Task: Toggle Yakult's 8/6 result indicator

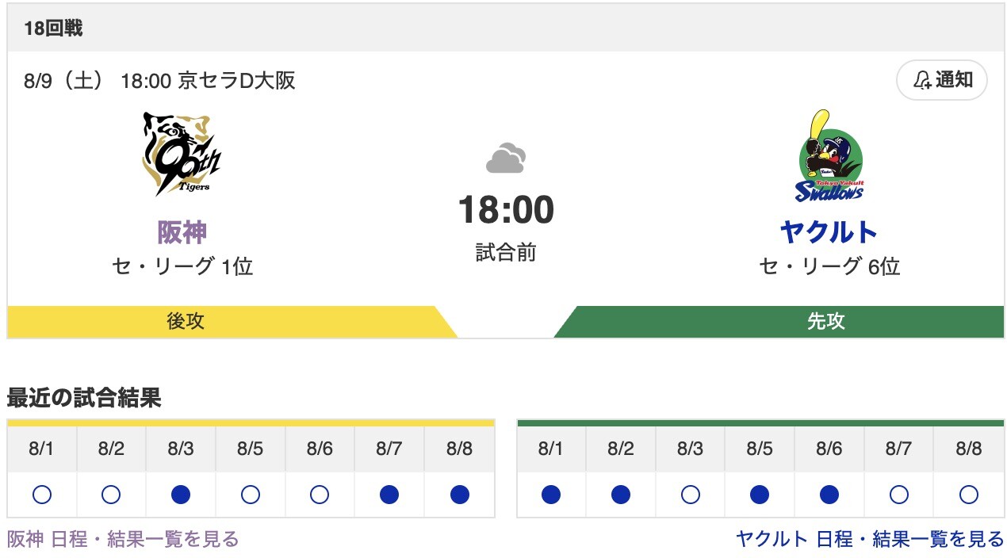Action: 829,495
